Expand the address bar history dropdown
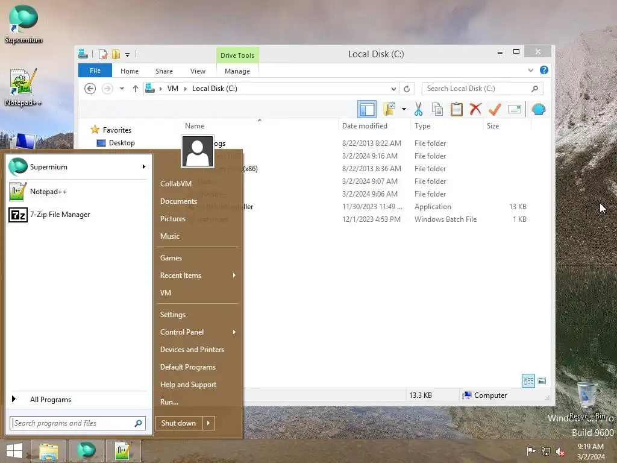The width and height of the screenshot is (617, 463). tap(393, 89)
